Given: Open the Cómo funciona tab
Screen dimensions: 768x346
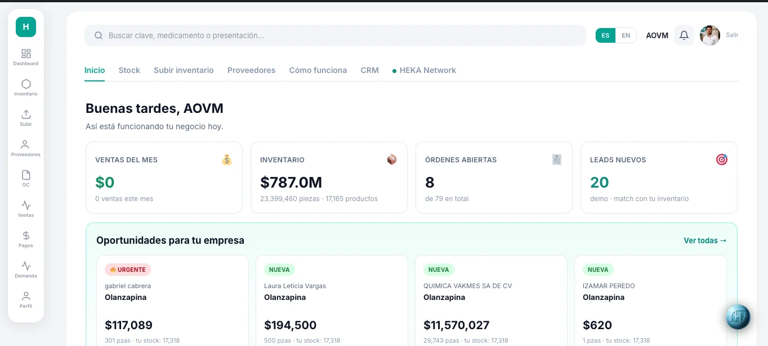Looking at the screenshot, I should (318, 70).
